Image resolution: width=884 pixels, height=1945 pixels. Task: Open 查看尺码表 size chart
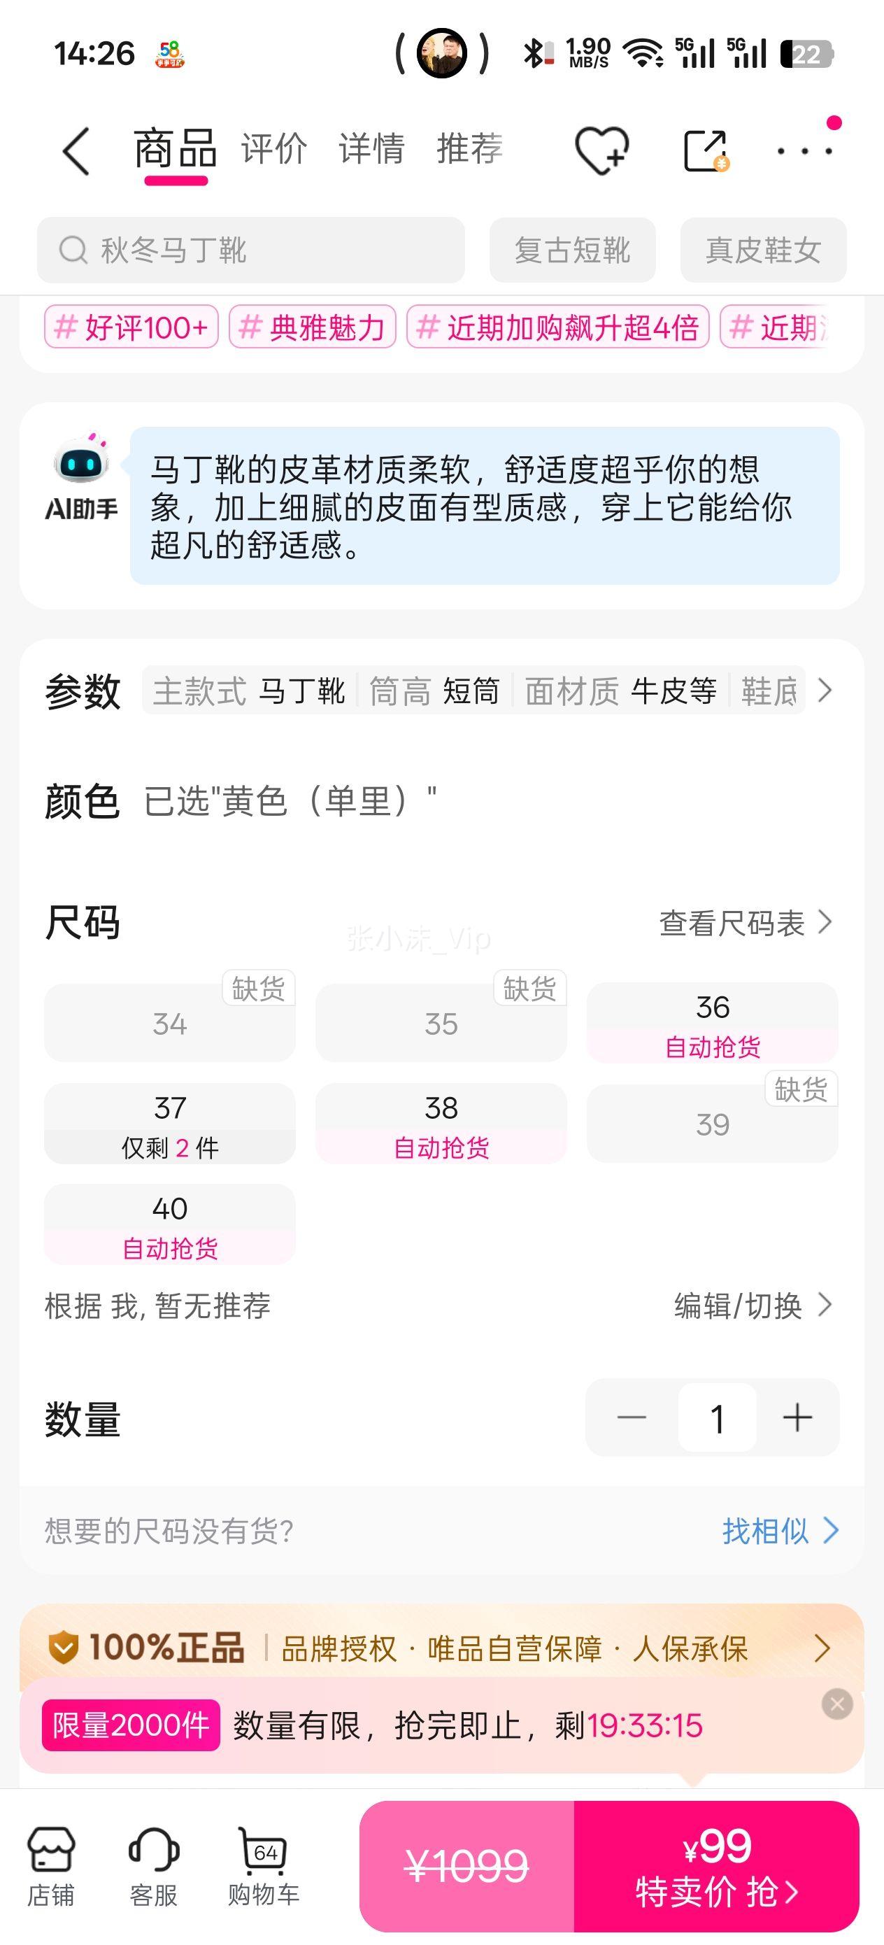(744, 923)
